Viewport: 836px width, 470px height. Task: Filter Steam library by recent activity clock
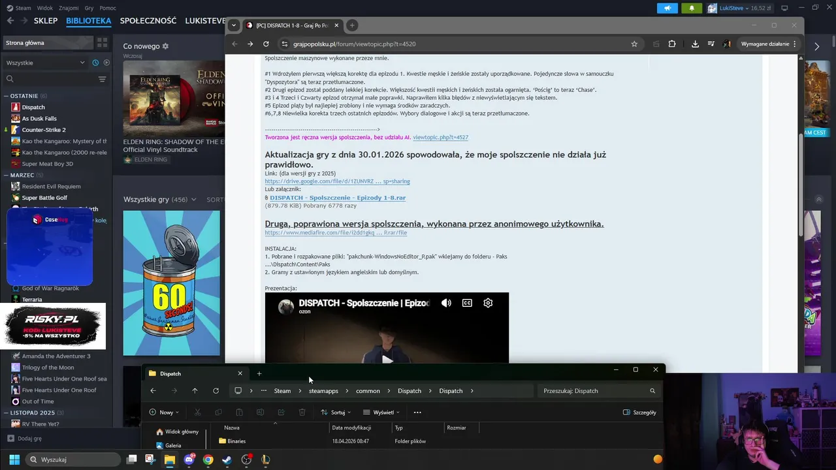tap(95, 63)
